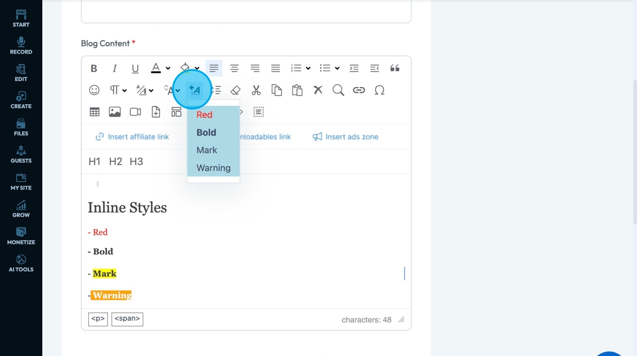Open RECORD section
Image resolution: width=637 pixels, height=356 pixels.
coord(21,45)
